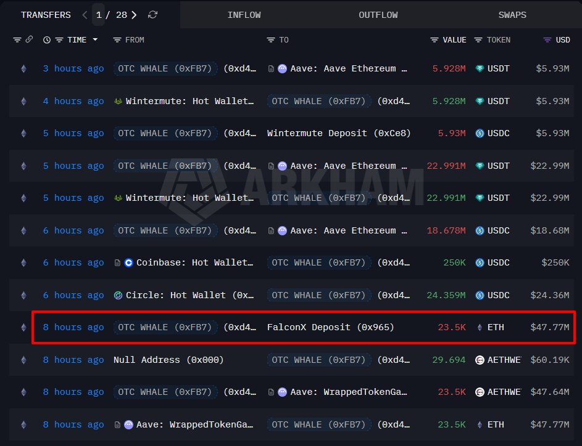Refresh the transfers list
Screen dimensions: 582x446
coord(152,15)
